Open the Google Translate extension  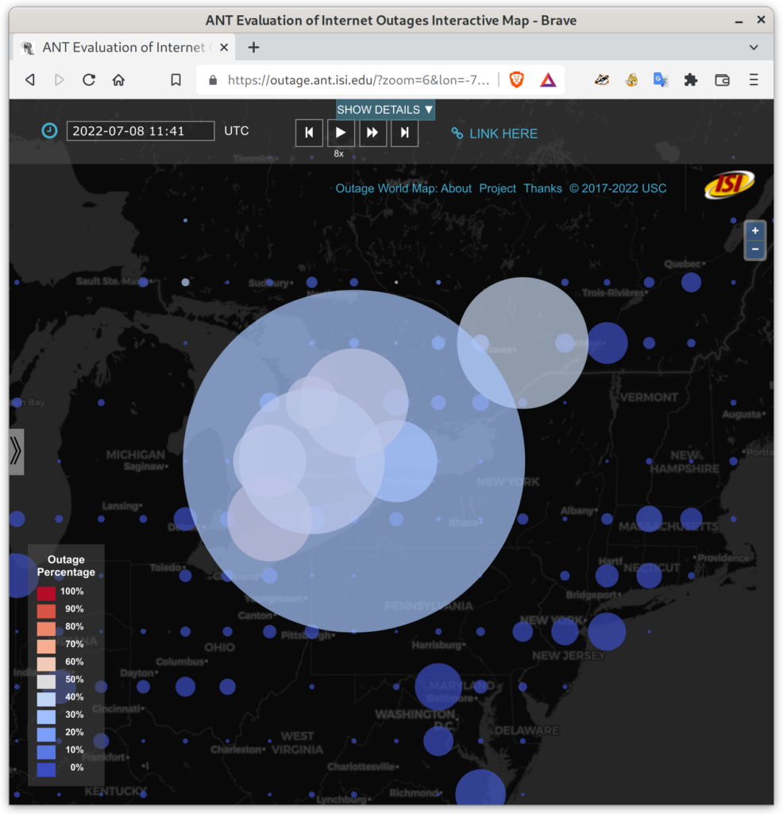coord(660,80)
